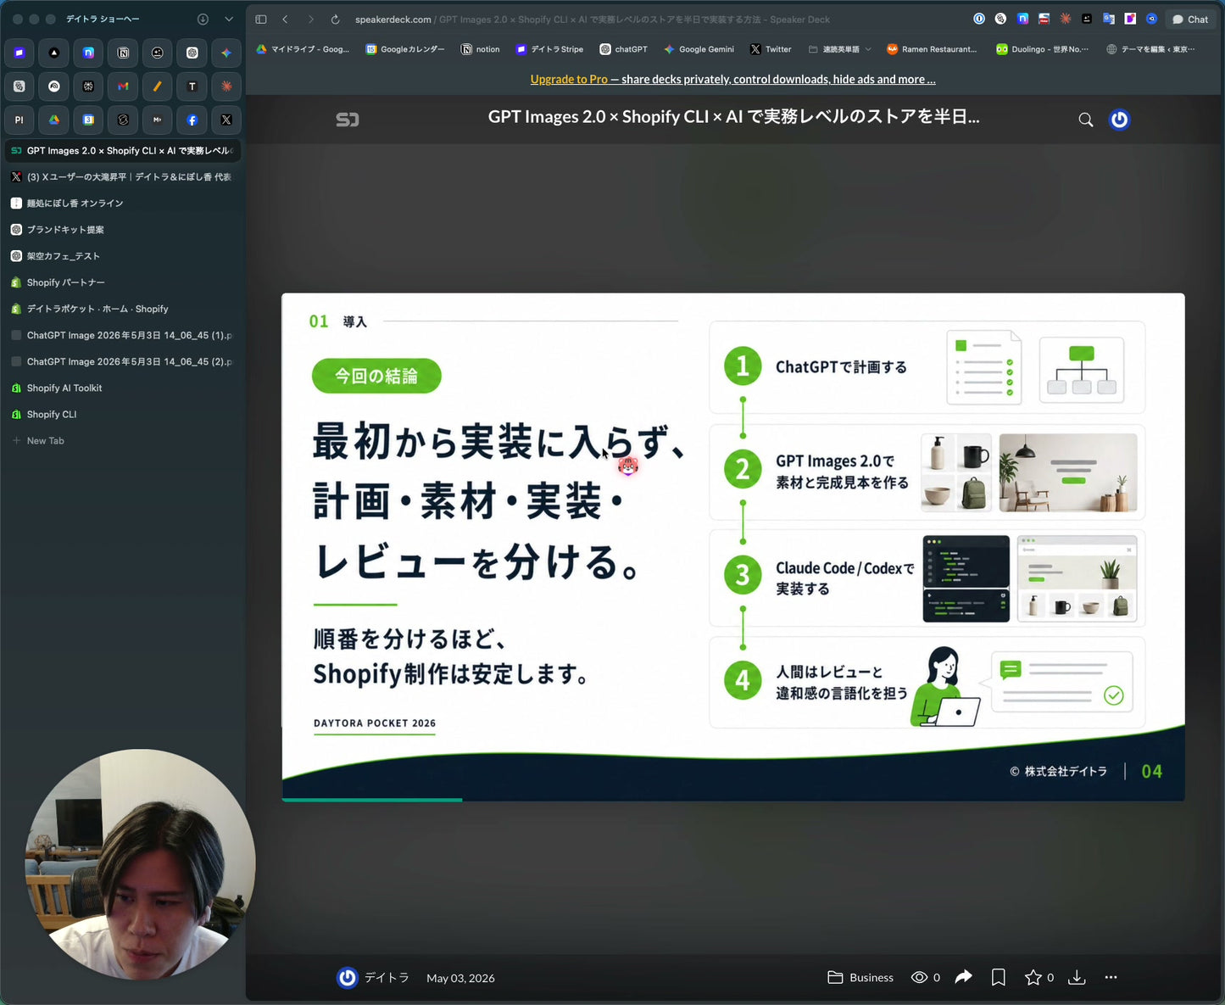The height and width of the screenshot is (1005, 1225).
Task: Open the Duolingo bookmark
Action: click(x=1042, y=49)
